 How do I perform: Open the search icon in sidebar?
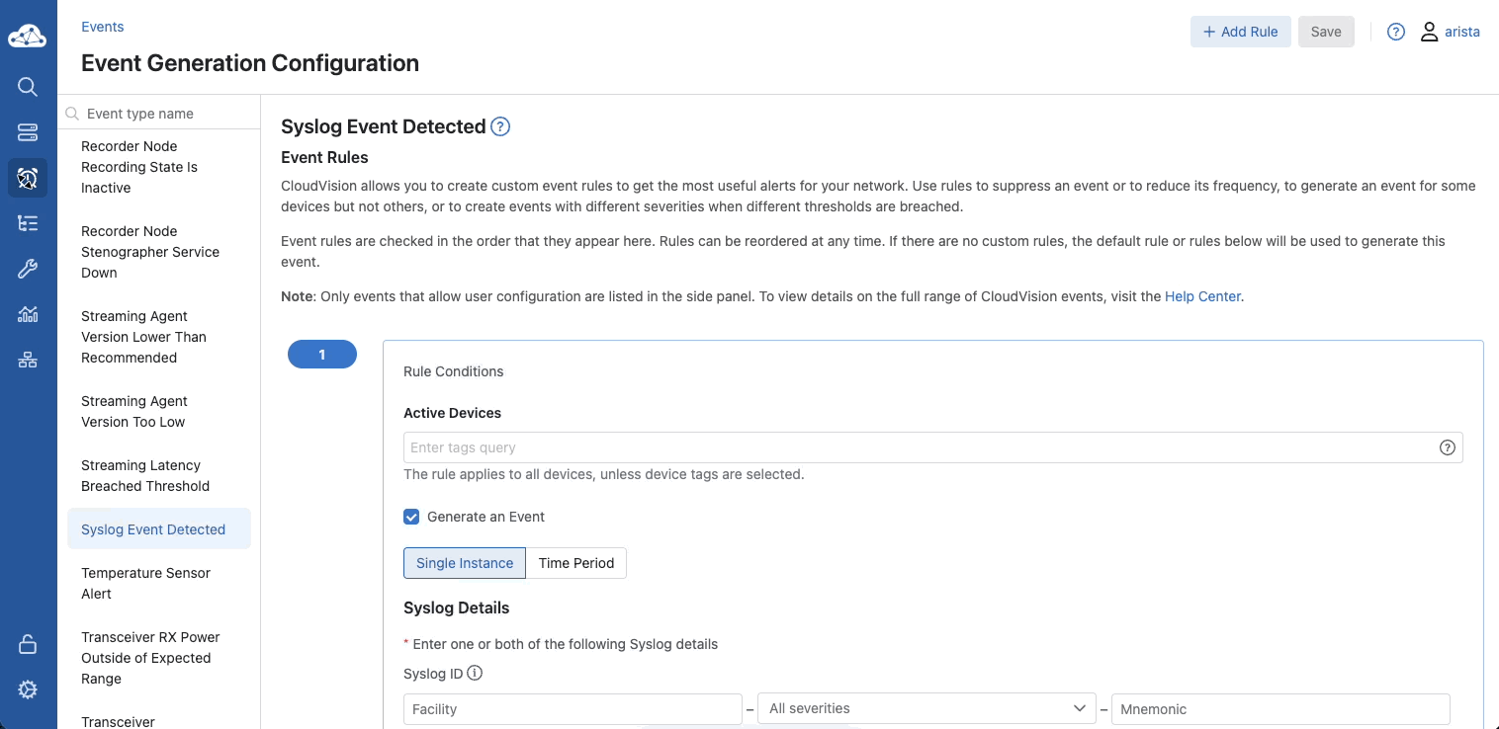[28, 87]
